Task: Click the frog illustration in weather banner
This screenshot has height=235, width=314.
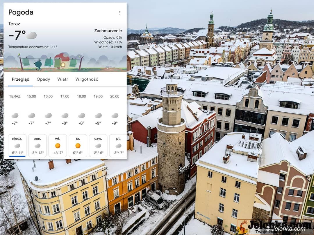Action: tap(38, 64)
